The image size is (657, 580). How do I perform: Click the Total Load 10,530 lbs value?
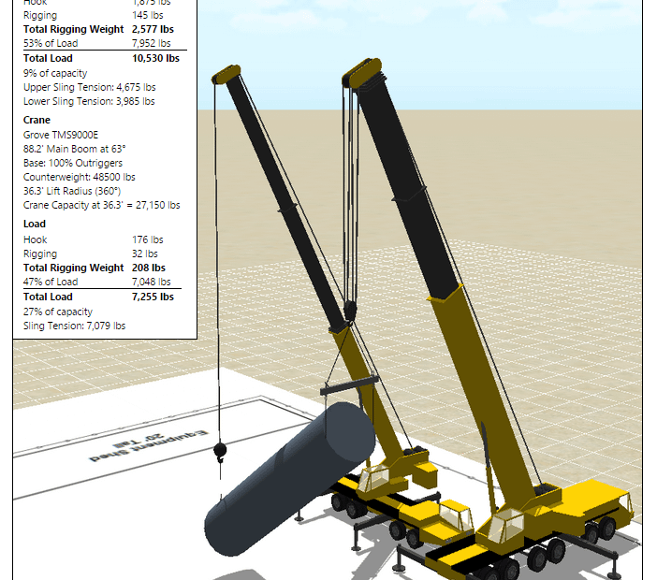point(155,58)
